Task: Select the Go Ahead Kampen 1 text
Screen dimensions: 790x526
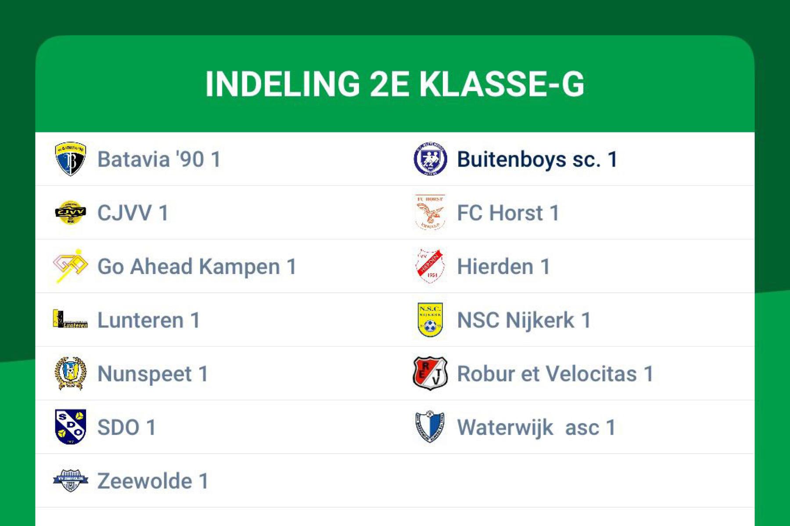Action: click(x=197, y=267)
